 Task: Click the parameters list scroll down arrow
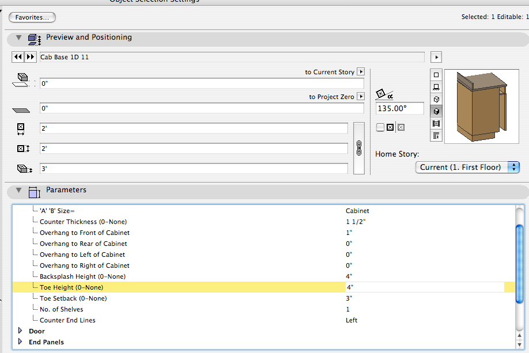[520, 344]
